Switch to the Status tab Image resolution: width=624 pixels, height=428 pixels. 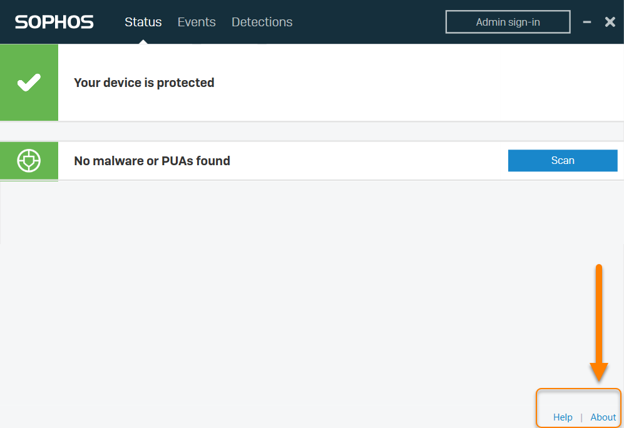click(x=143, y=22)
